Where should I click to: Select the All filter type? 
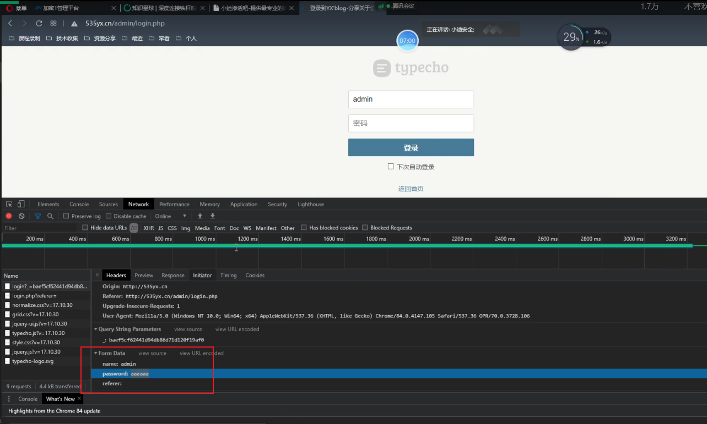pos(133,228)
